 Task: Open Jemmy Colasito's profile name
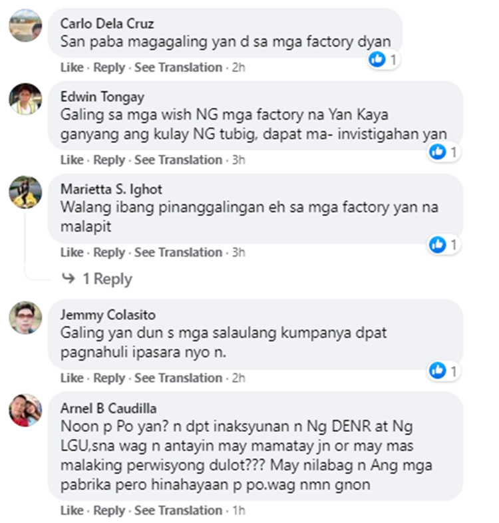pyautogui.click(x=108, y=315)
